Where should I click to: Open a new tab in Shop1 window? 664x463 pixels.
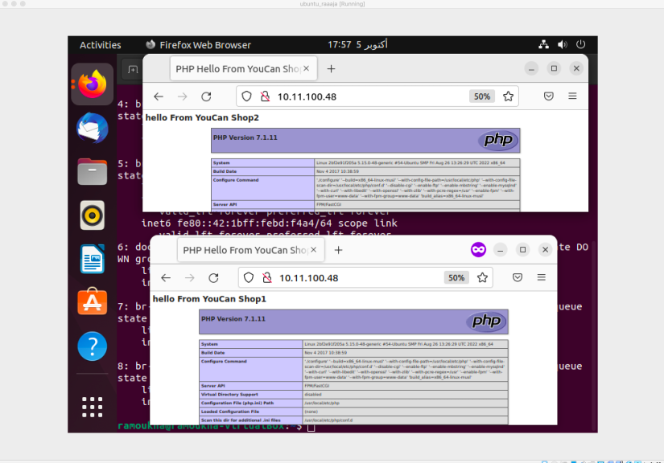tap(338, 250)
